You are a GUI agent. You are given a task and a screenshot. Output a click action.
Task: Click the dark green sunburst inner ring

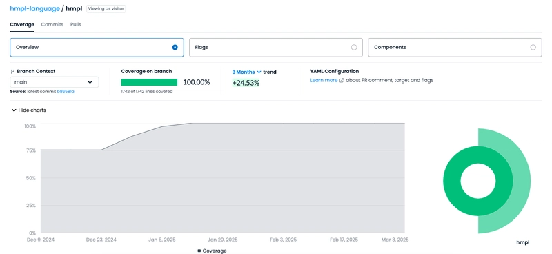(452, 181)
